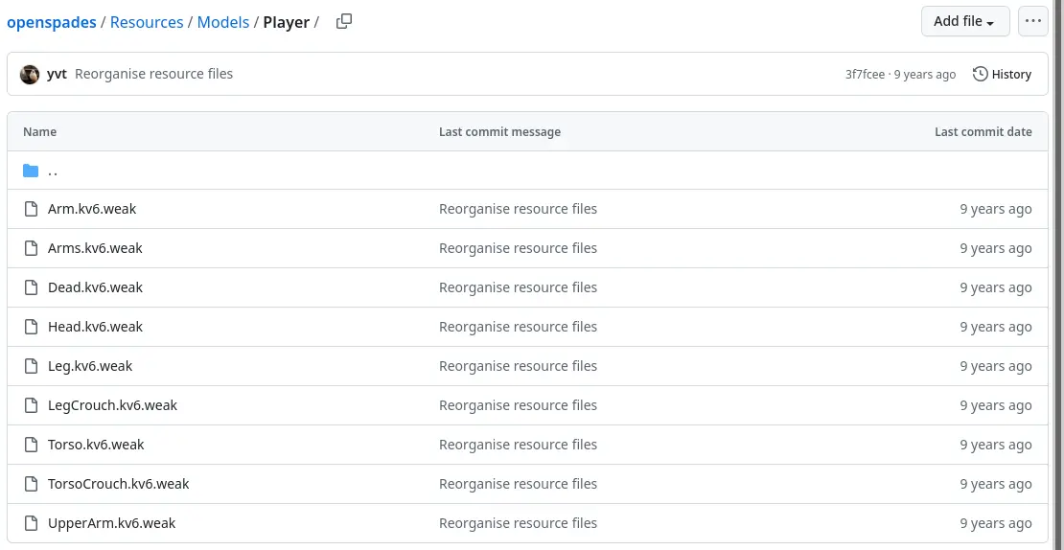
Task: Navigate to openspades repository root
Action: coord(52,22)
